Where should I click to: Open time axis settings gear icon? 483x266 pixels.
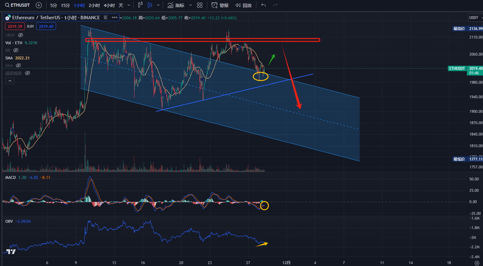[477, 263]
